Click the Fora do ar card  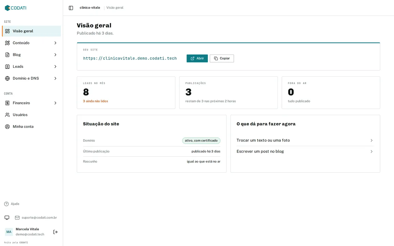[x=331, y=93]
